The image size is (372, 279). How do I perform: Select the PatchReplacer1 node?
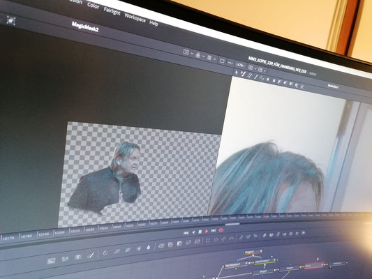pyautogui.click(x=235, y=264)
